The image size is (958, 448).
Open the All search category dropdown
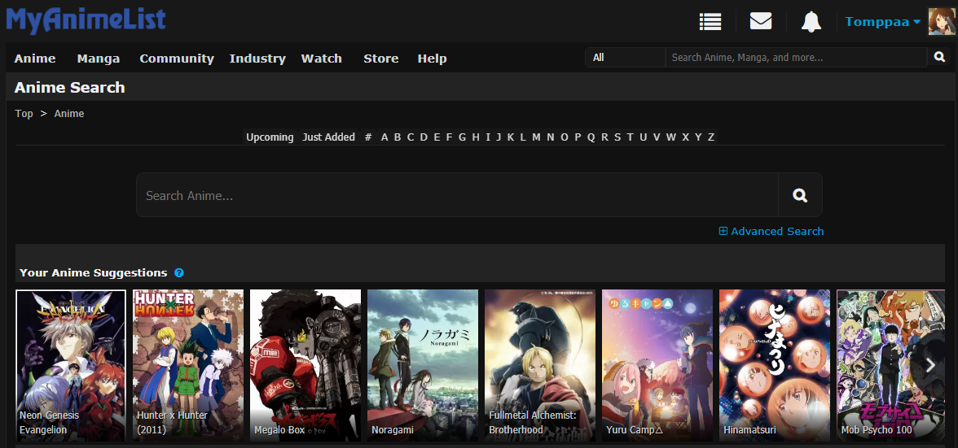pos(625,58)
